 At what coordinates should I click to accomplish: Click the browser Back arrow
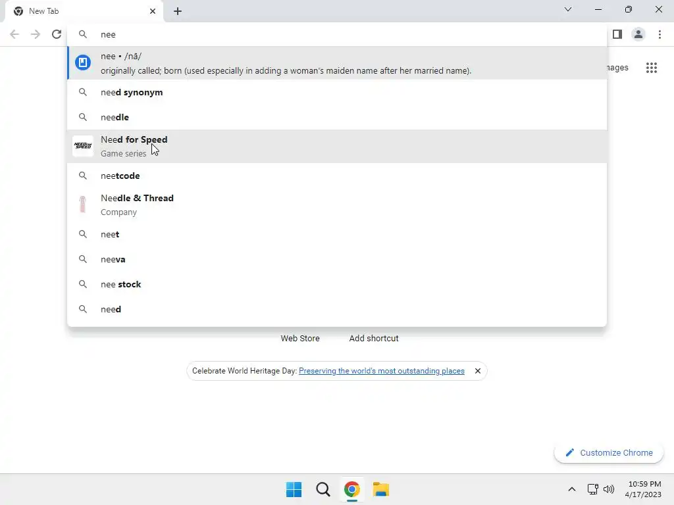click(x=14, y=34)
